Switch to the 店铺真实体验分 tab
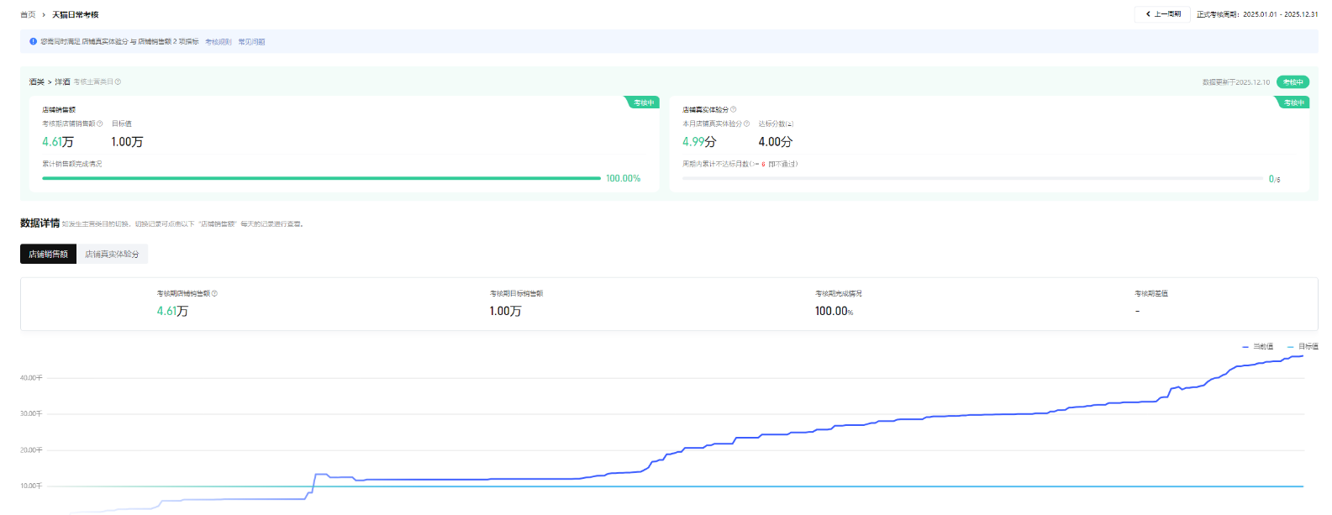The width and height of the screenshot is (1332, 515). 112,254
